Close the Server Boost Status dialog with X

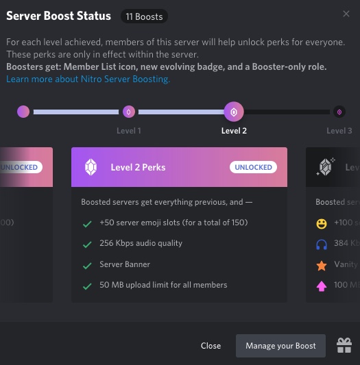point(346,14)
